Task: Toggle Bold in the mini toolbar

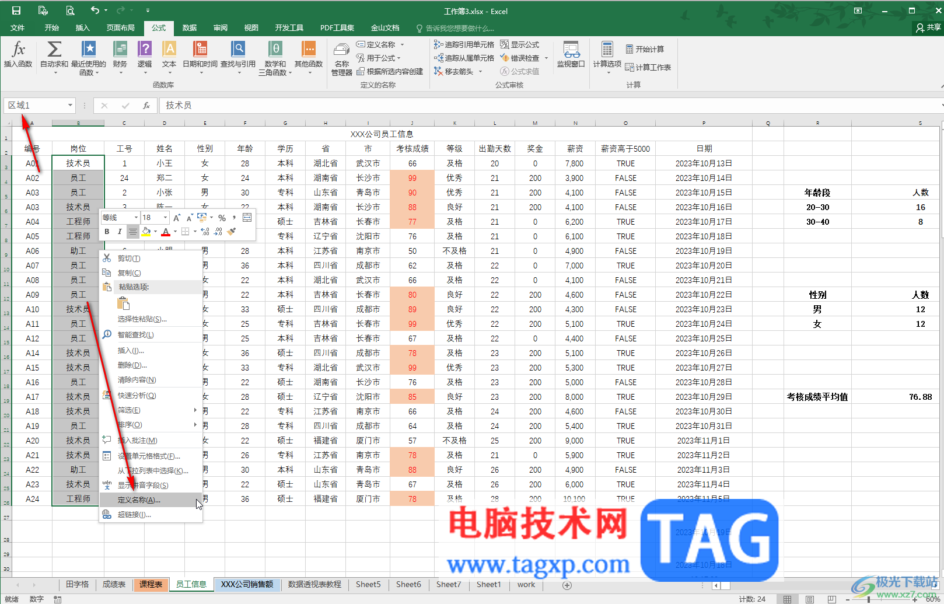Action: click(107, 232)
